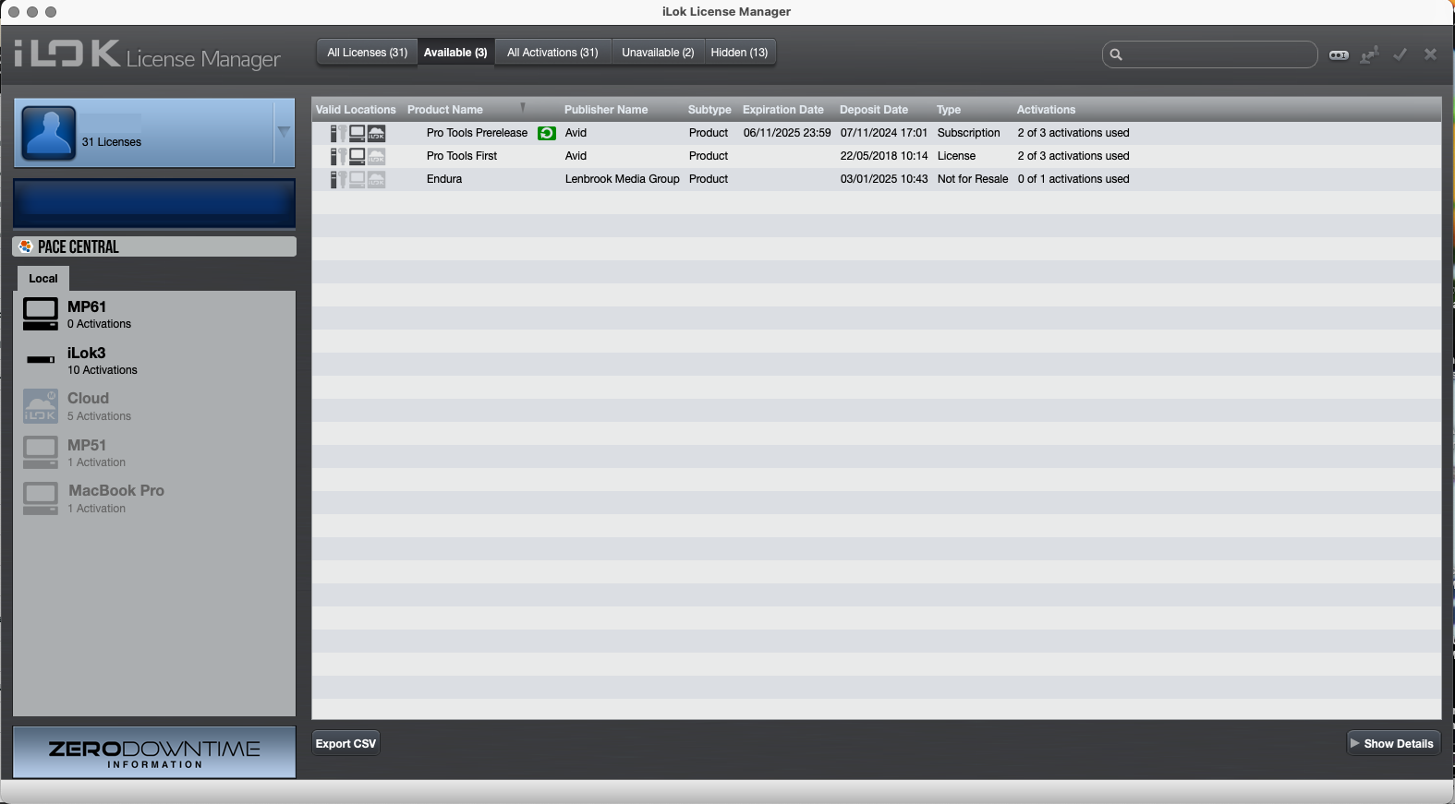The width and height of the screenshot is (1455, 804).
Task: Click the 31 Licenses account label
Action: [x=112, y=142]
